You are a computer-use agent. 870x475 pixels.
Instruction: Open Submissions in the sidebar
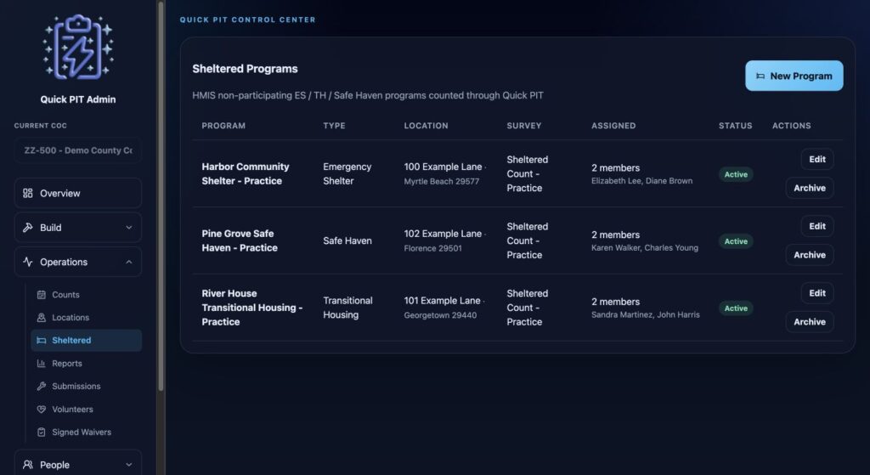[86, 387]
